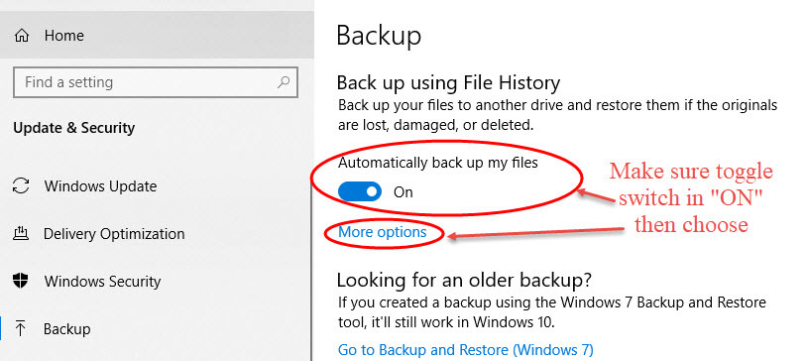Go to Backup and Restore (Windows 7)
The height and width of the screenshot is (361, 807).
pos(466,350)
